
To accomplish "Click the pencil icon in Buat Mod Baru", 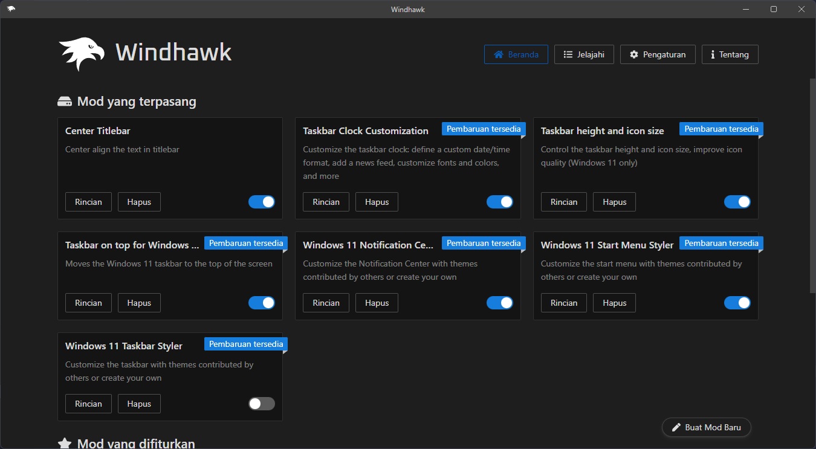I will (x=676, y=427).
